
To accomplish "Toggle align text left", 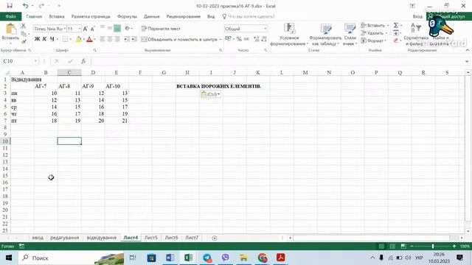I will click(103, 39).
